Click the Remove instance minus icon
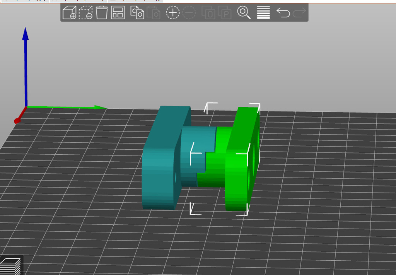The image size is (396, 275). 189,13
